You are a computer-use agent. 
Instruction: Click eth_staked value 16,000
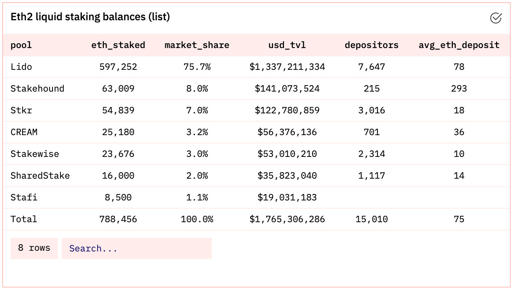118,176
